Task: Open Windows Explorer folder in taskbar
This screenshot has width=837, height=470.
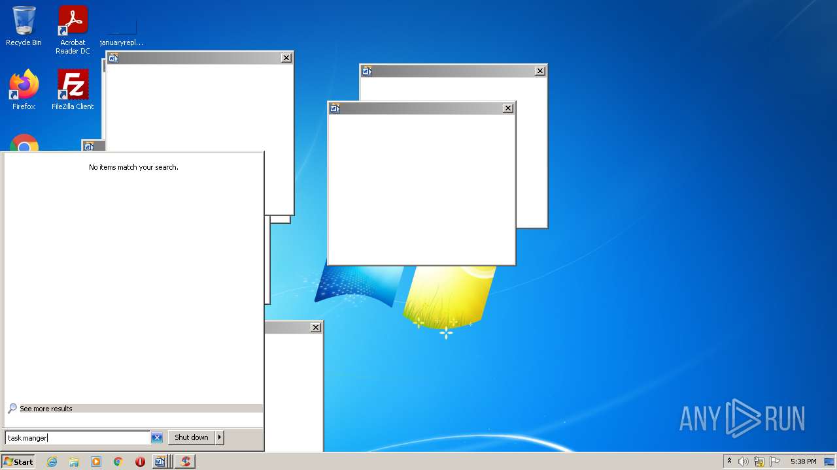Action: click(74, 462)
